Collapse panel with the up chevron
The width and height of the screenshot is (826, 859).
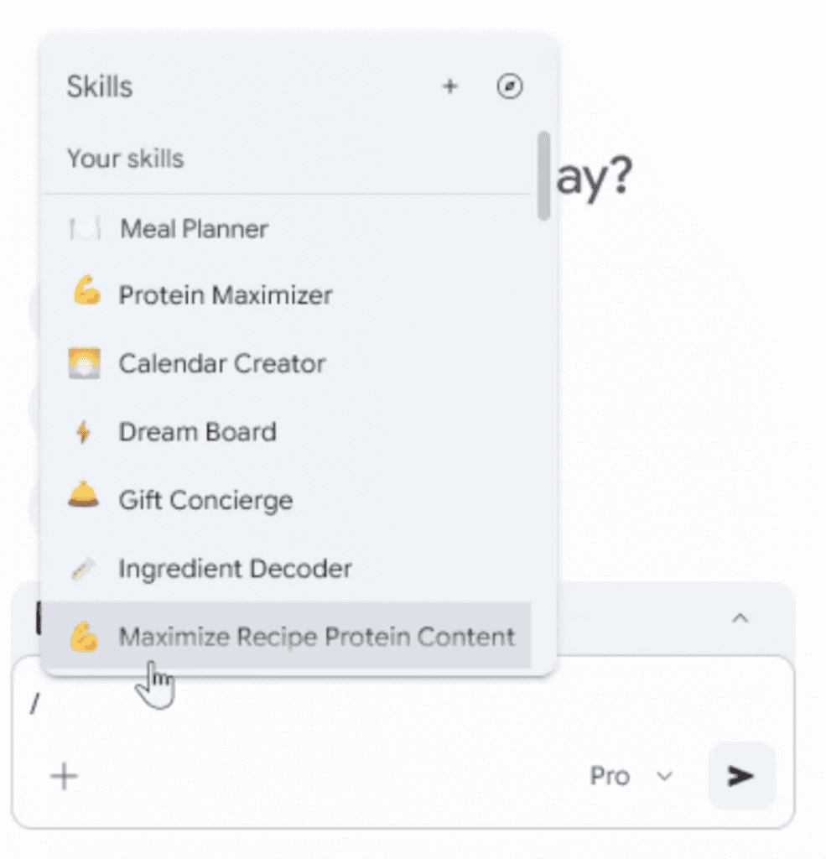[740, 618]
